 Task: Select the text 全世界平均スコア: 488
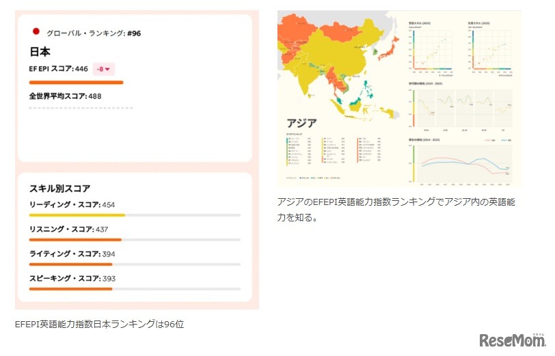coord(65,96)
